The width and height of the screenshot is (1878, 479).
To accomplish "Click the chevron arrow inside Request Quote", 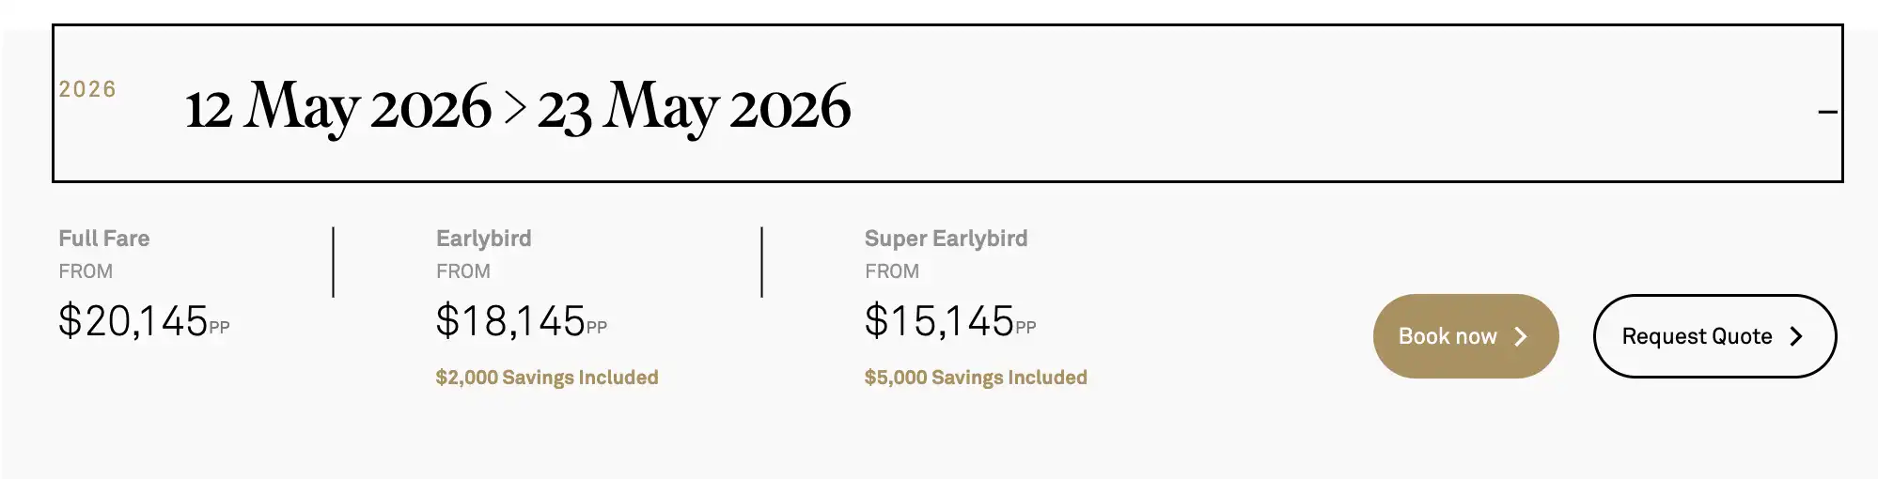I will [1795, 336].
